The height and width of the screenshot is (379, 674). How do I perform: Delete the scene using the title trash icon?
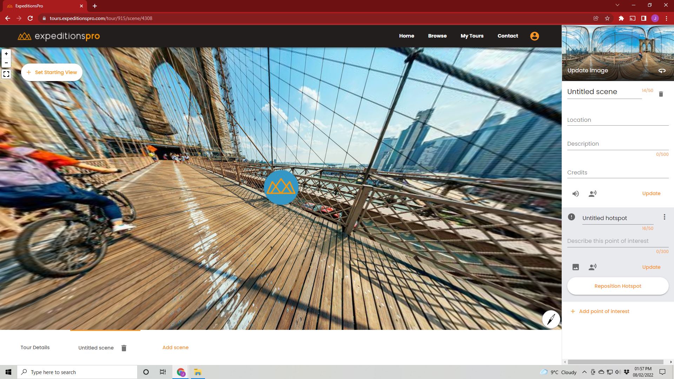661,94
